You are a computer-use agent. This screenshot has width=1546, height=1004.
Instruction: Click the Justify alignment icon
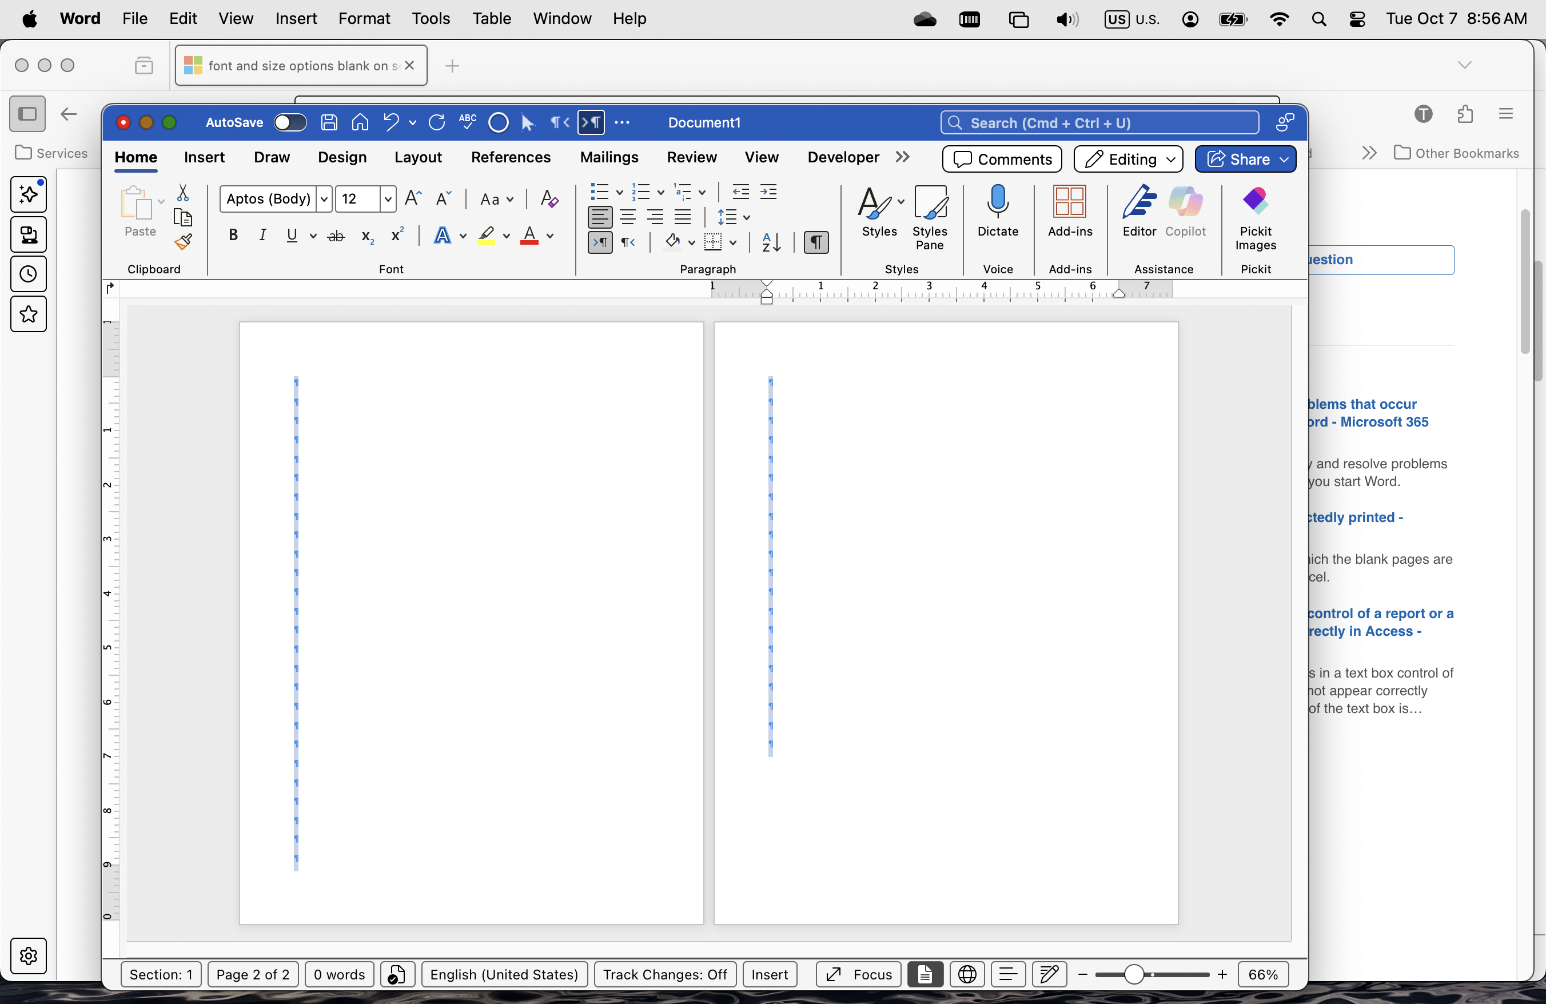[683, 218]
